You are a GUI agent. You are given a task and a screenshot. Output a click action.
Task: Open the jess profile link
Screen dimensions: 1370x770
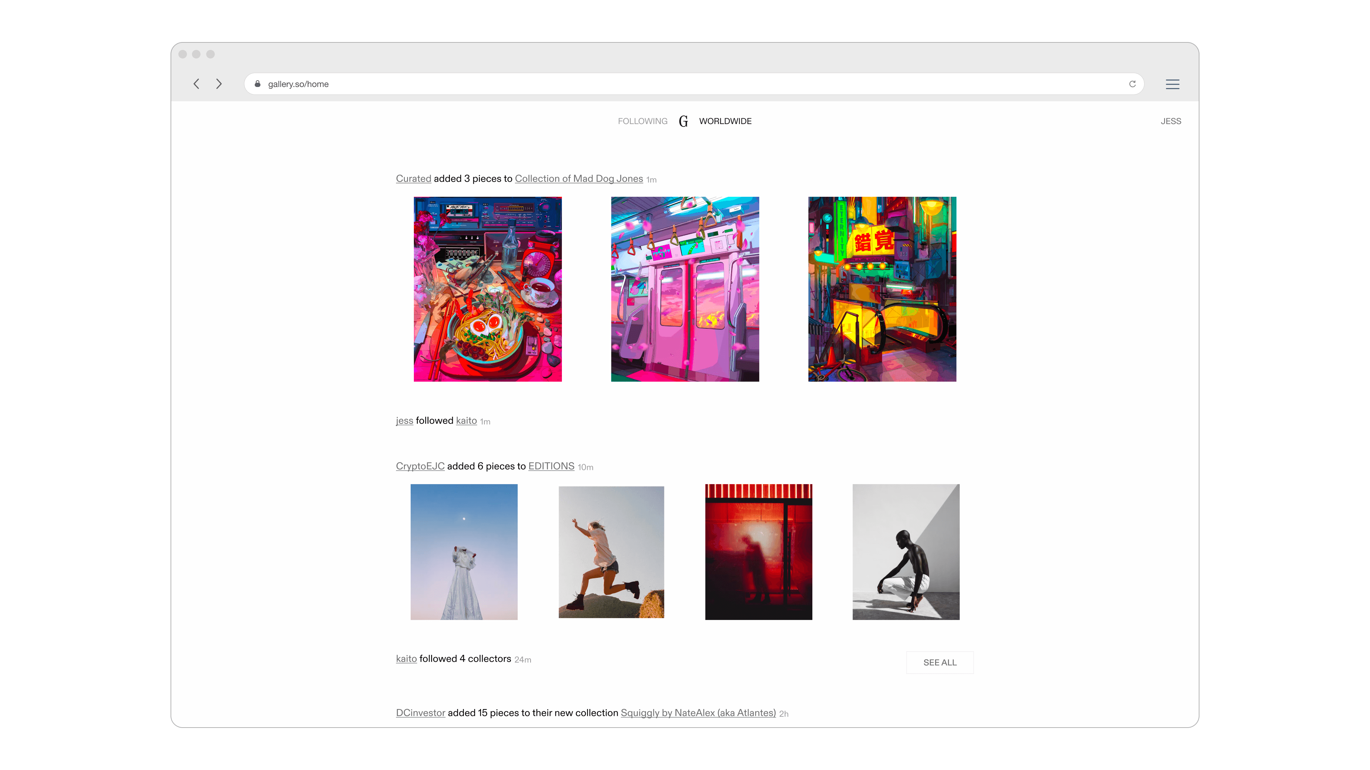pos(404,420)
